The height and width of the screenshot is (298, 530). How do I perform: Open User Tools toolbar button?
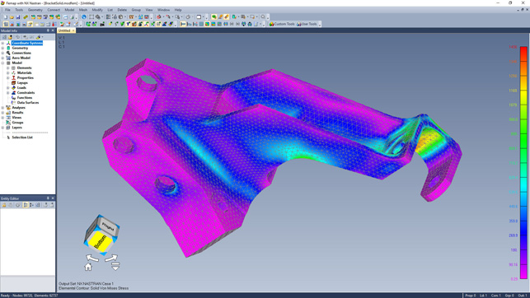(307, 24)
